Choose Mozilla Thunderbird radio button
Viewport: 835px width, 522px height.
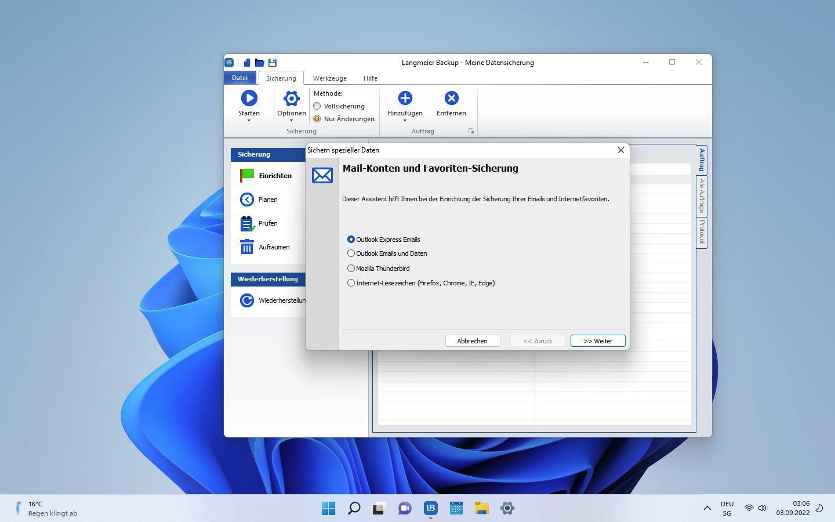click(x=351, y=269)
